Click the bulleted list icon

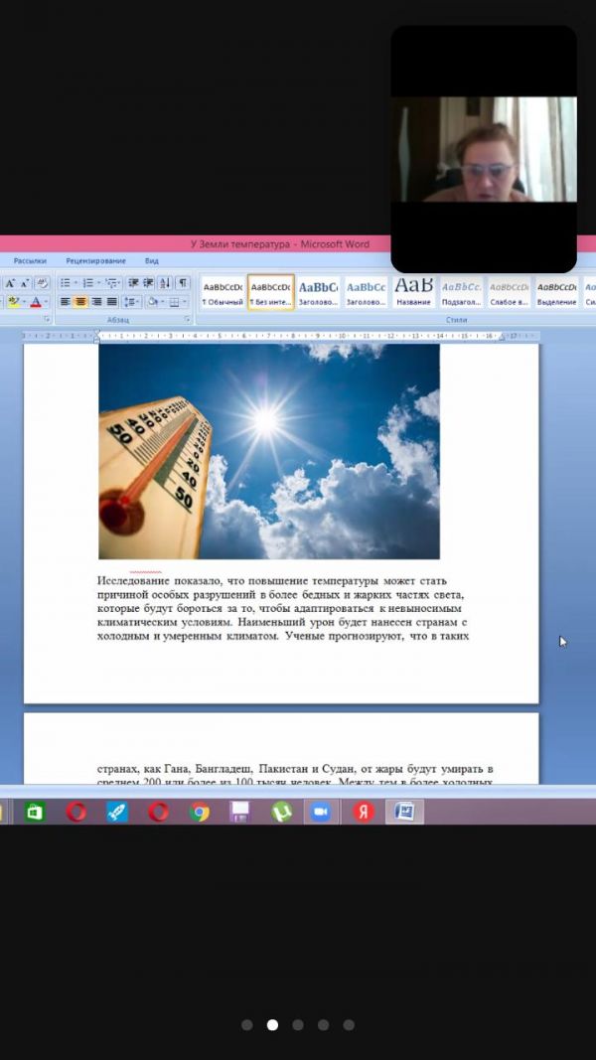pyautogui.click(x=65, y=283)
